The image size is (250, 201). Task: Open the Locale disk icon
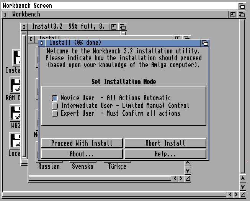pyautogui.click(x=15, y=141)
